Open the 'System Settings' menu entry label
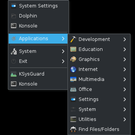The height and width of the screenshot is (135, 135). click(38, 6)
